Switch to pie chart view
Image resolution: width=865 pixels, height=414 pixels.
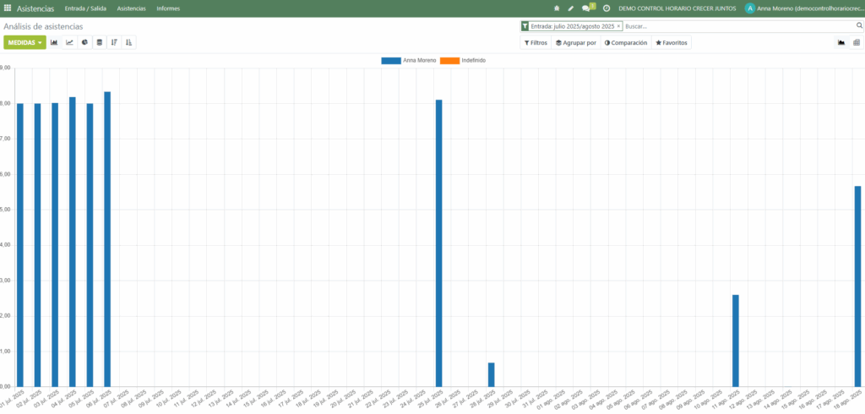[x=85, y=42]
